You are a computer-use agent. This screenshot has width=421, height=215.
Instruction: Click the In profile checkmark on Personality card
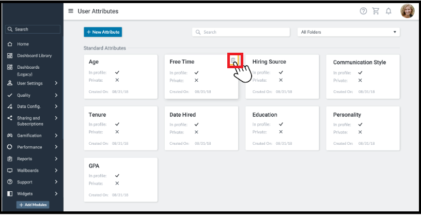(360, 125)
